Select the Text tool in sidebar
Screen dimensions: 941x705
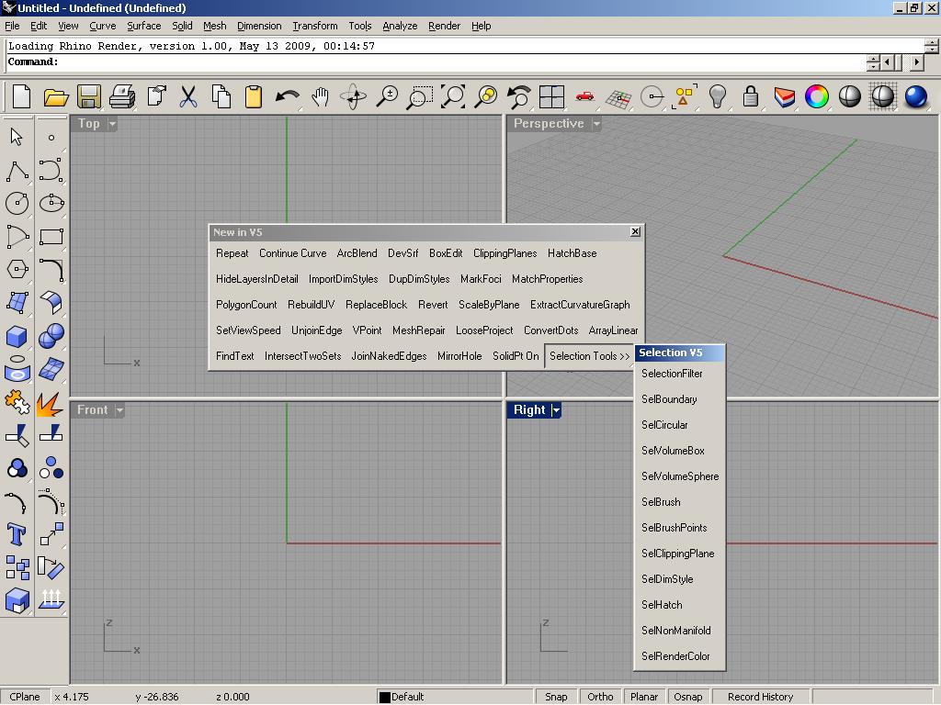(17, 533)
